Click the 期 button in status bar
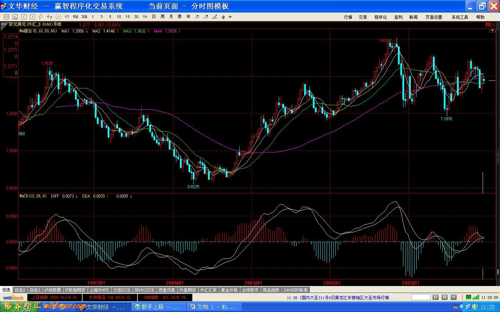Image resolution: width=500 pixels, height=312 pixels. 445,297
